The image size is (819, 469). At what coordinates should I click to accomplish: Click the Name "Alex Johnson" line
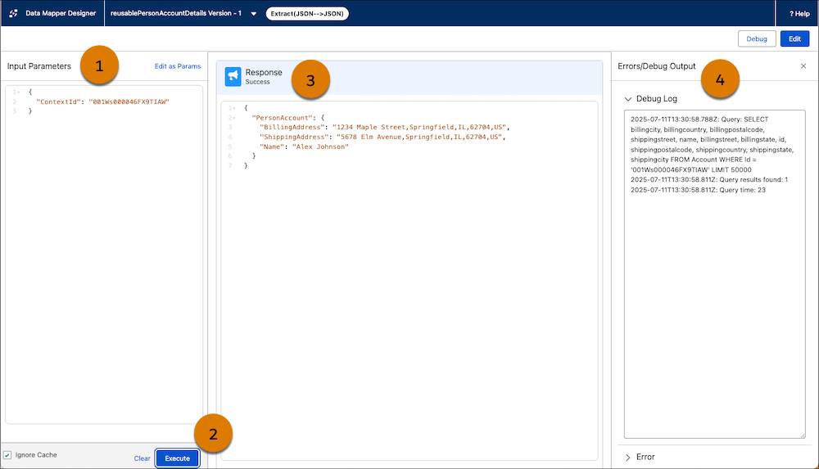[304, 147]
